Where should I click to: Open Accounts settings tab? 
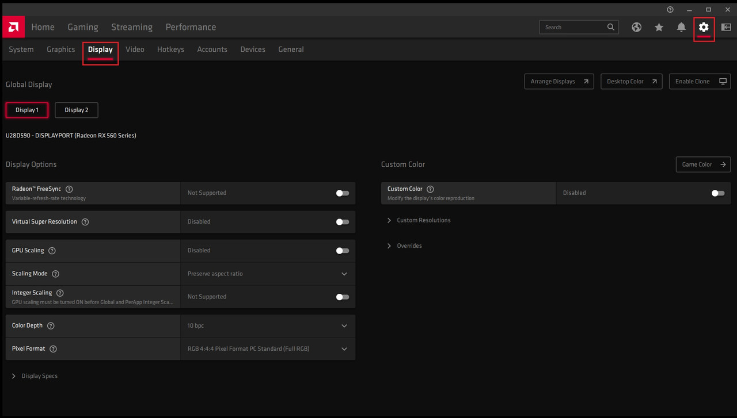212,49
